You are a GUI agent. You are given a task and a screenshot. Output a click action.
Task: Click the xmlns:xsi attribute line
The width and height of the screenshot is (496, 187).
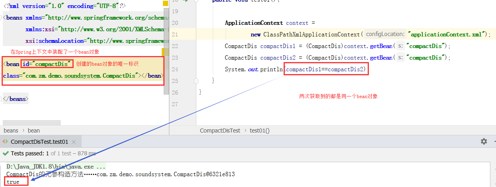pyautogui.click(x=96, y=29)
